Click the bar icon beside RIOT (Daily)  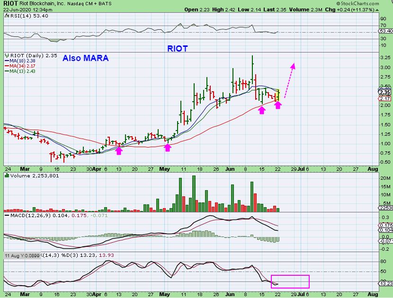[7, 55]
